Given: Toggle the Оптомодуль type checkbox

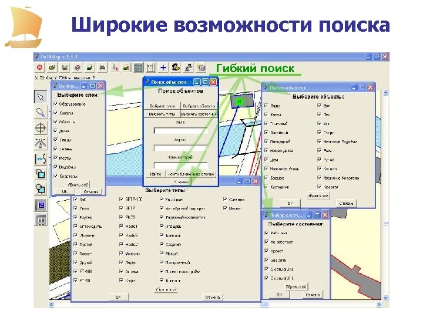Looking at the screenshot, I should tap(76, 227).
